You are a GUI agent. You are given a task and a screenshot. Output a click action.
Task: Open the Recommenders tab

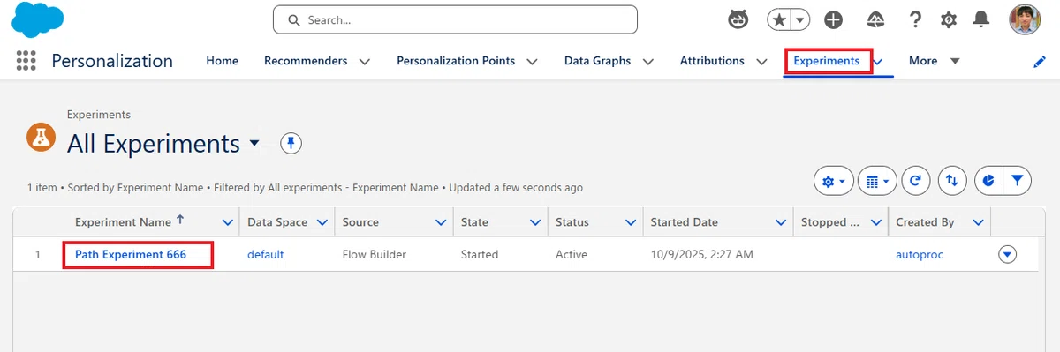[306, 61]
